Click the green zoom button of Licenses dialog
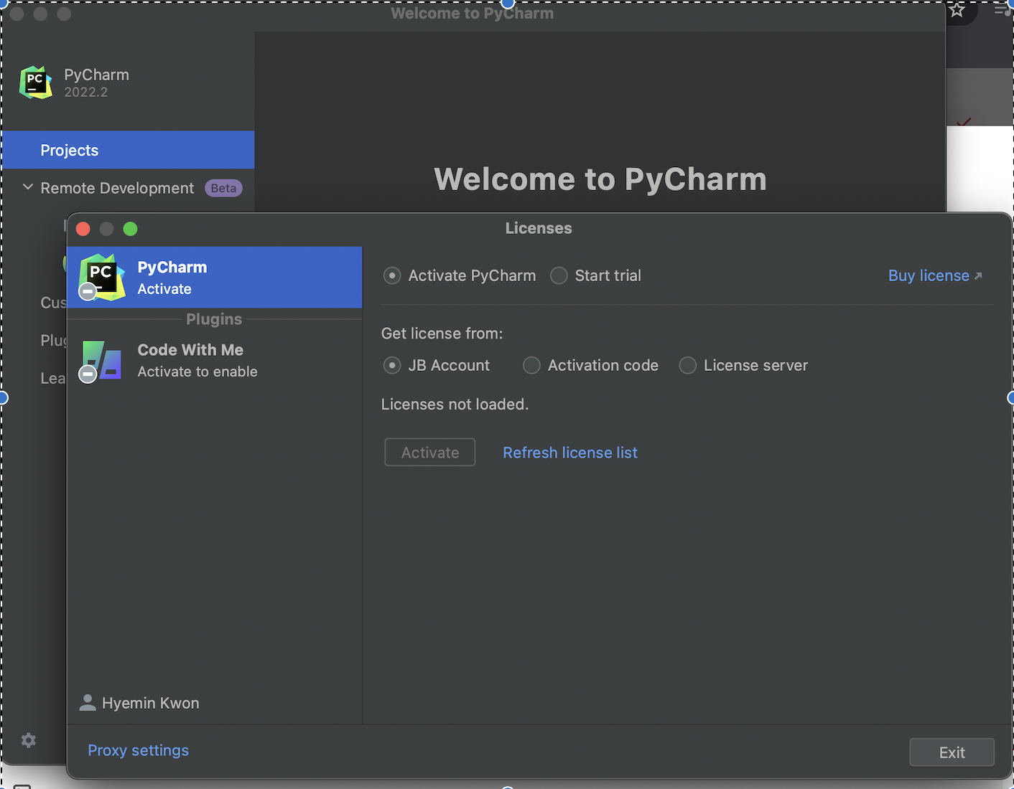 130,229
